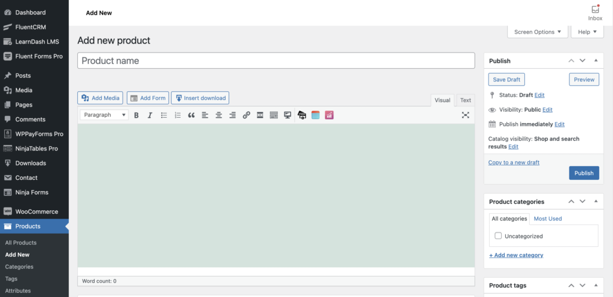The width and height of the screenshot is (613, 297).
Task: Toggle bold formatting in the editor
Action: point(136,115)
